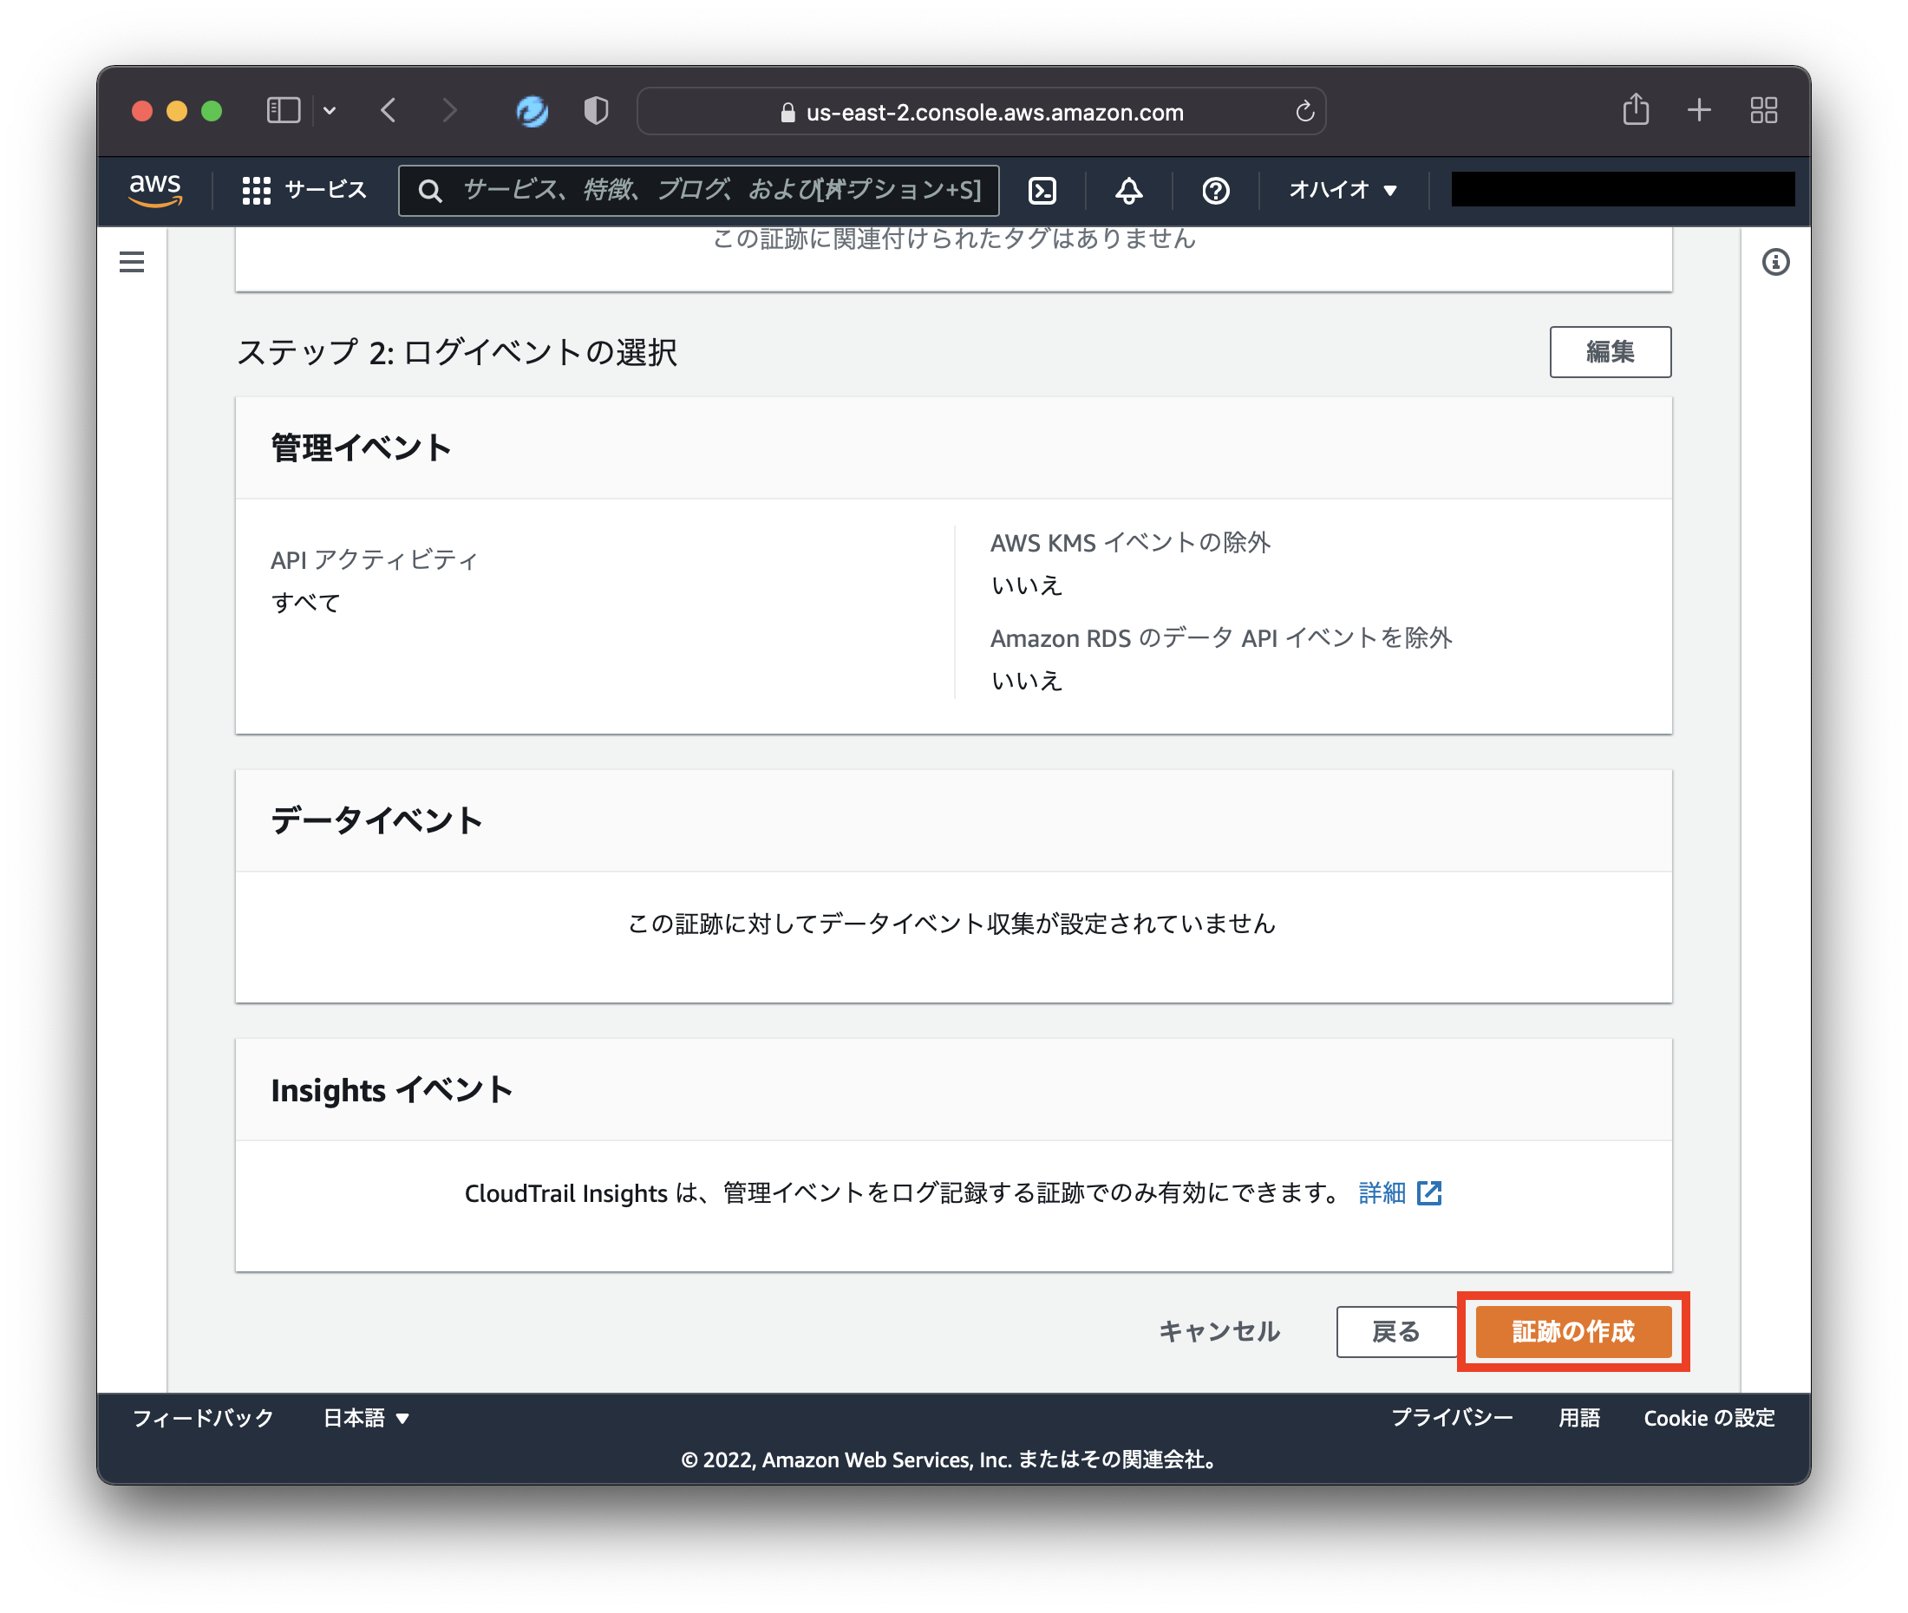The image size is (1908, 1613).
Task: Click キャンセル to abort trail creation
Action: (x=1219, y=1332)
